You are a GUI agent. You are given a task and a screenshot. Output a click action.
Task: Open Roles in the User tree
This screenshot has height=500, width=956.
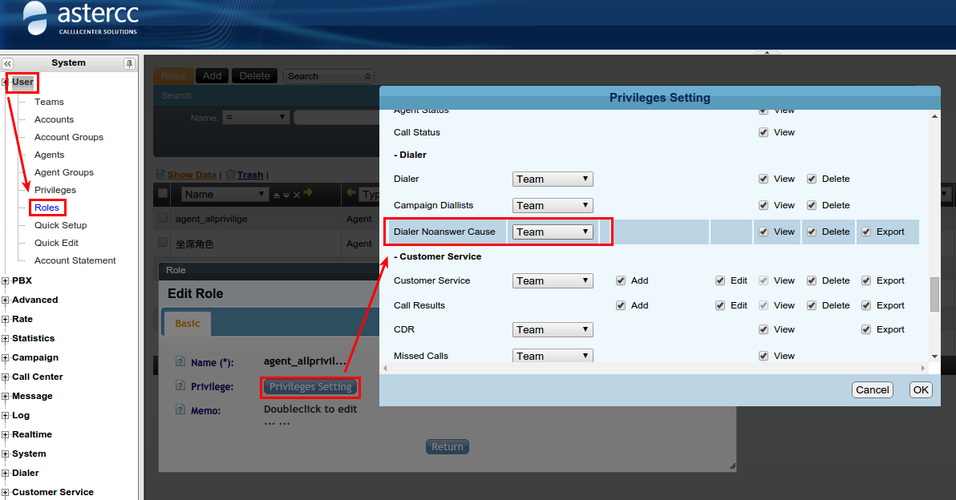tap(47, 208)
